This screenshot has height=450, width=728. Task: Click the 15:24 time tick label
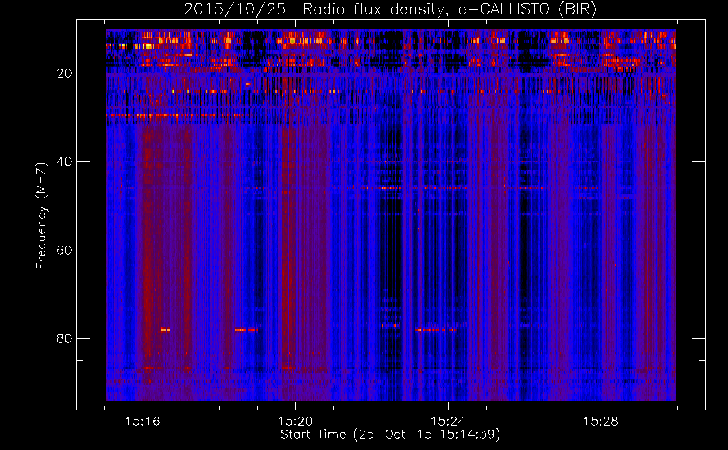[448, 422]
